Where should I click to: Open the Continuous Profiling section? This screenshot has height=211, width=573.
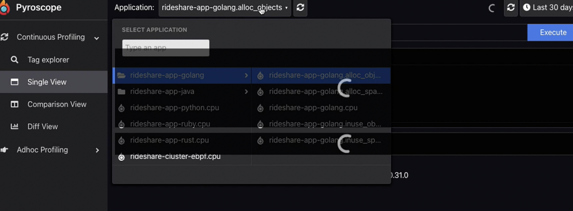(51, 37)
